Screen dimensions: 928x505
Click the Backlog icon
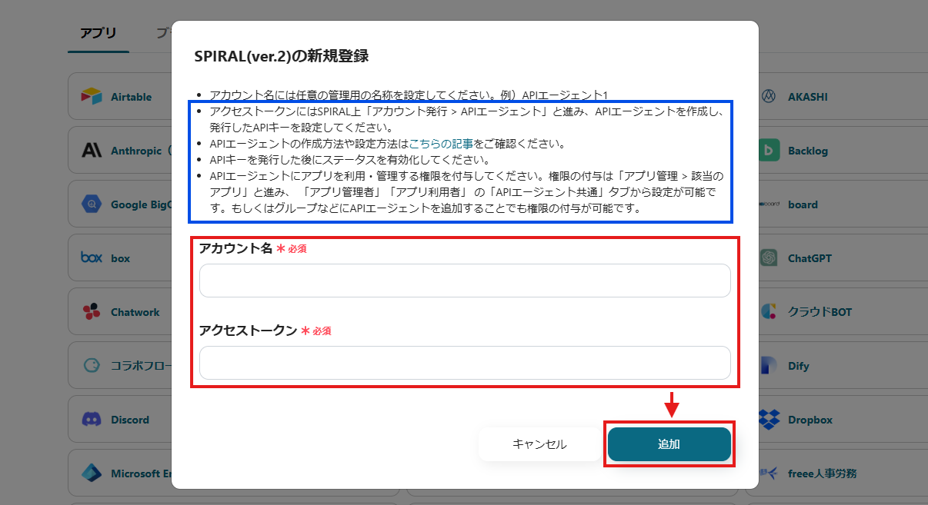[769, 151]
